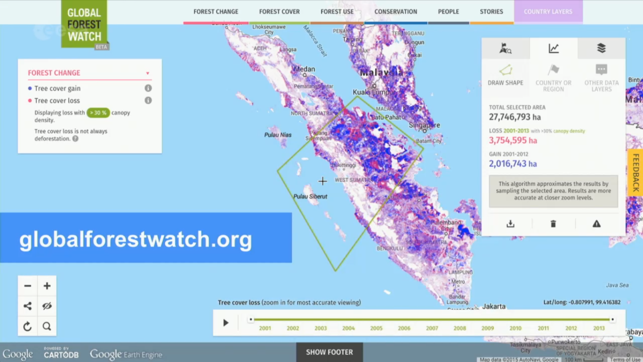Screen dimensions: 643x362
Task: Click the BETA badge under logo
Action: (x=102, y=47)
